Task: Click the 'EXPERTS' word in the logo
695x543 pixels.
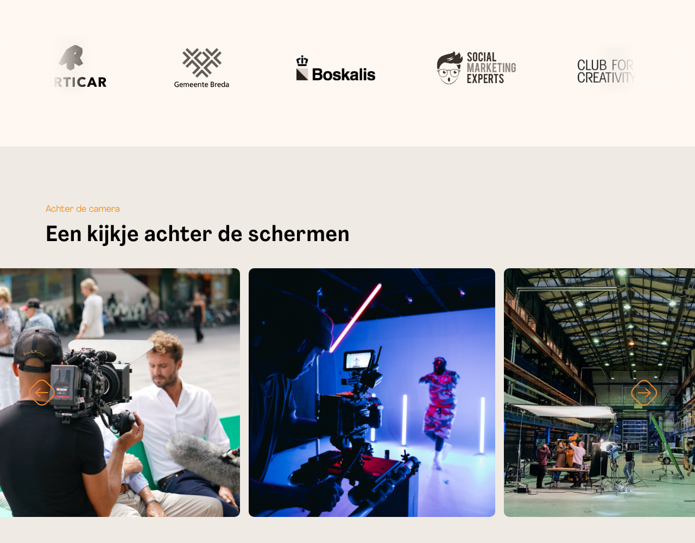Action: 485,79
